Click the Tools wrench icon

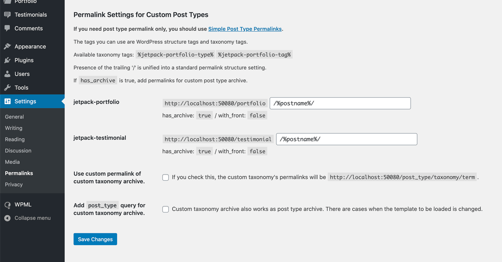point(7,87)
